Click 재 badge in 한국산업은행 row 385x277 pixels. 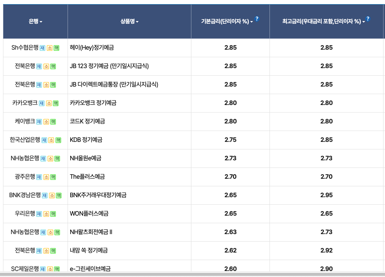click(44, 140)
